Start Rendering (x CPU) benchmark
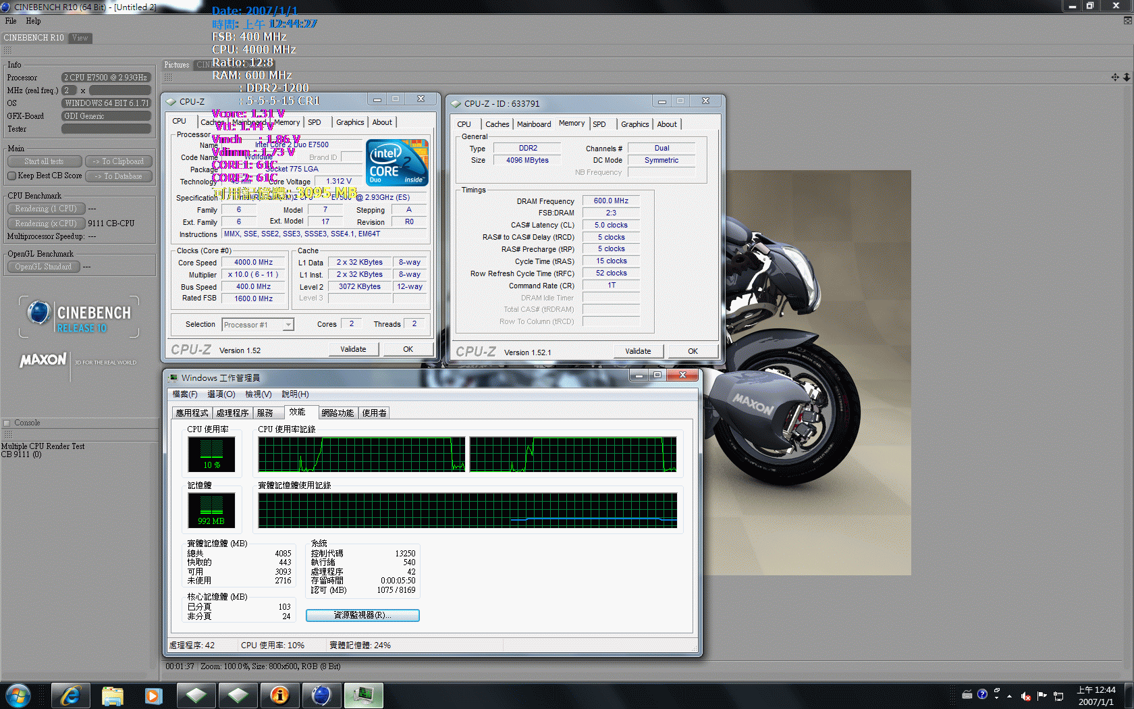Viewport: 1134px width, 709px height. coord(46,224)
